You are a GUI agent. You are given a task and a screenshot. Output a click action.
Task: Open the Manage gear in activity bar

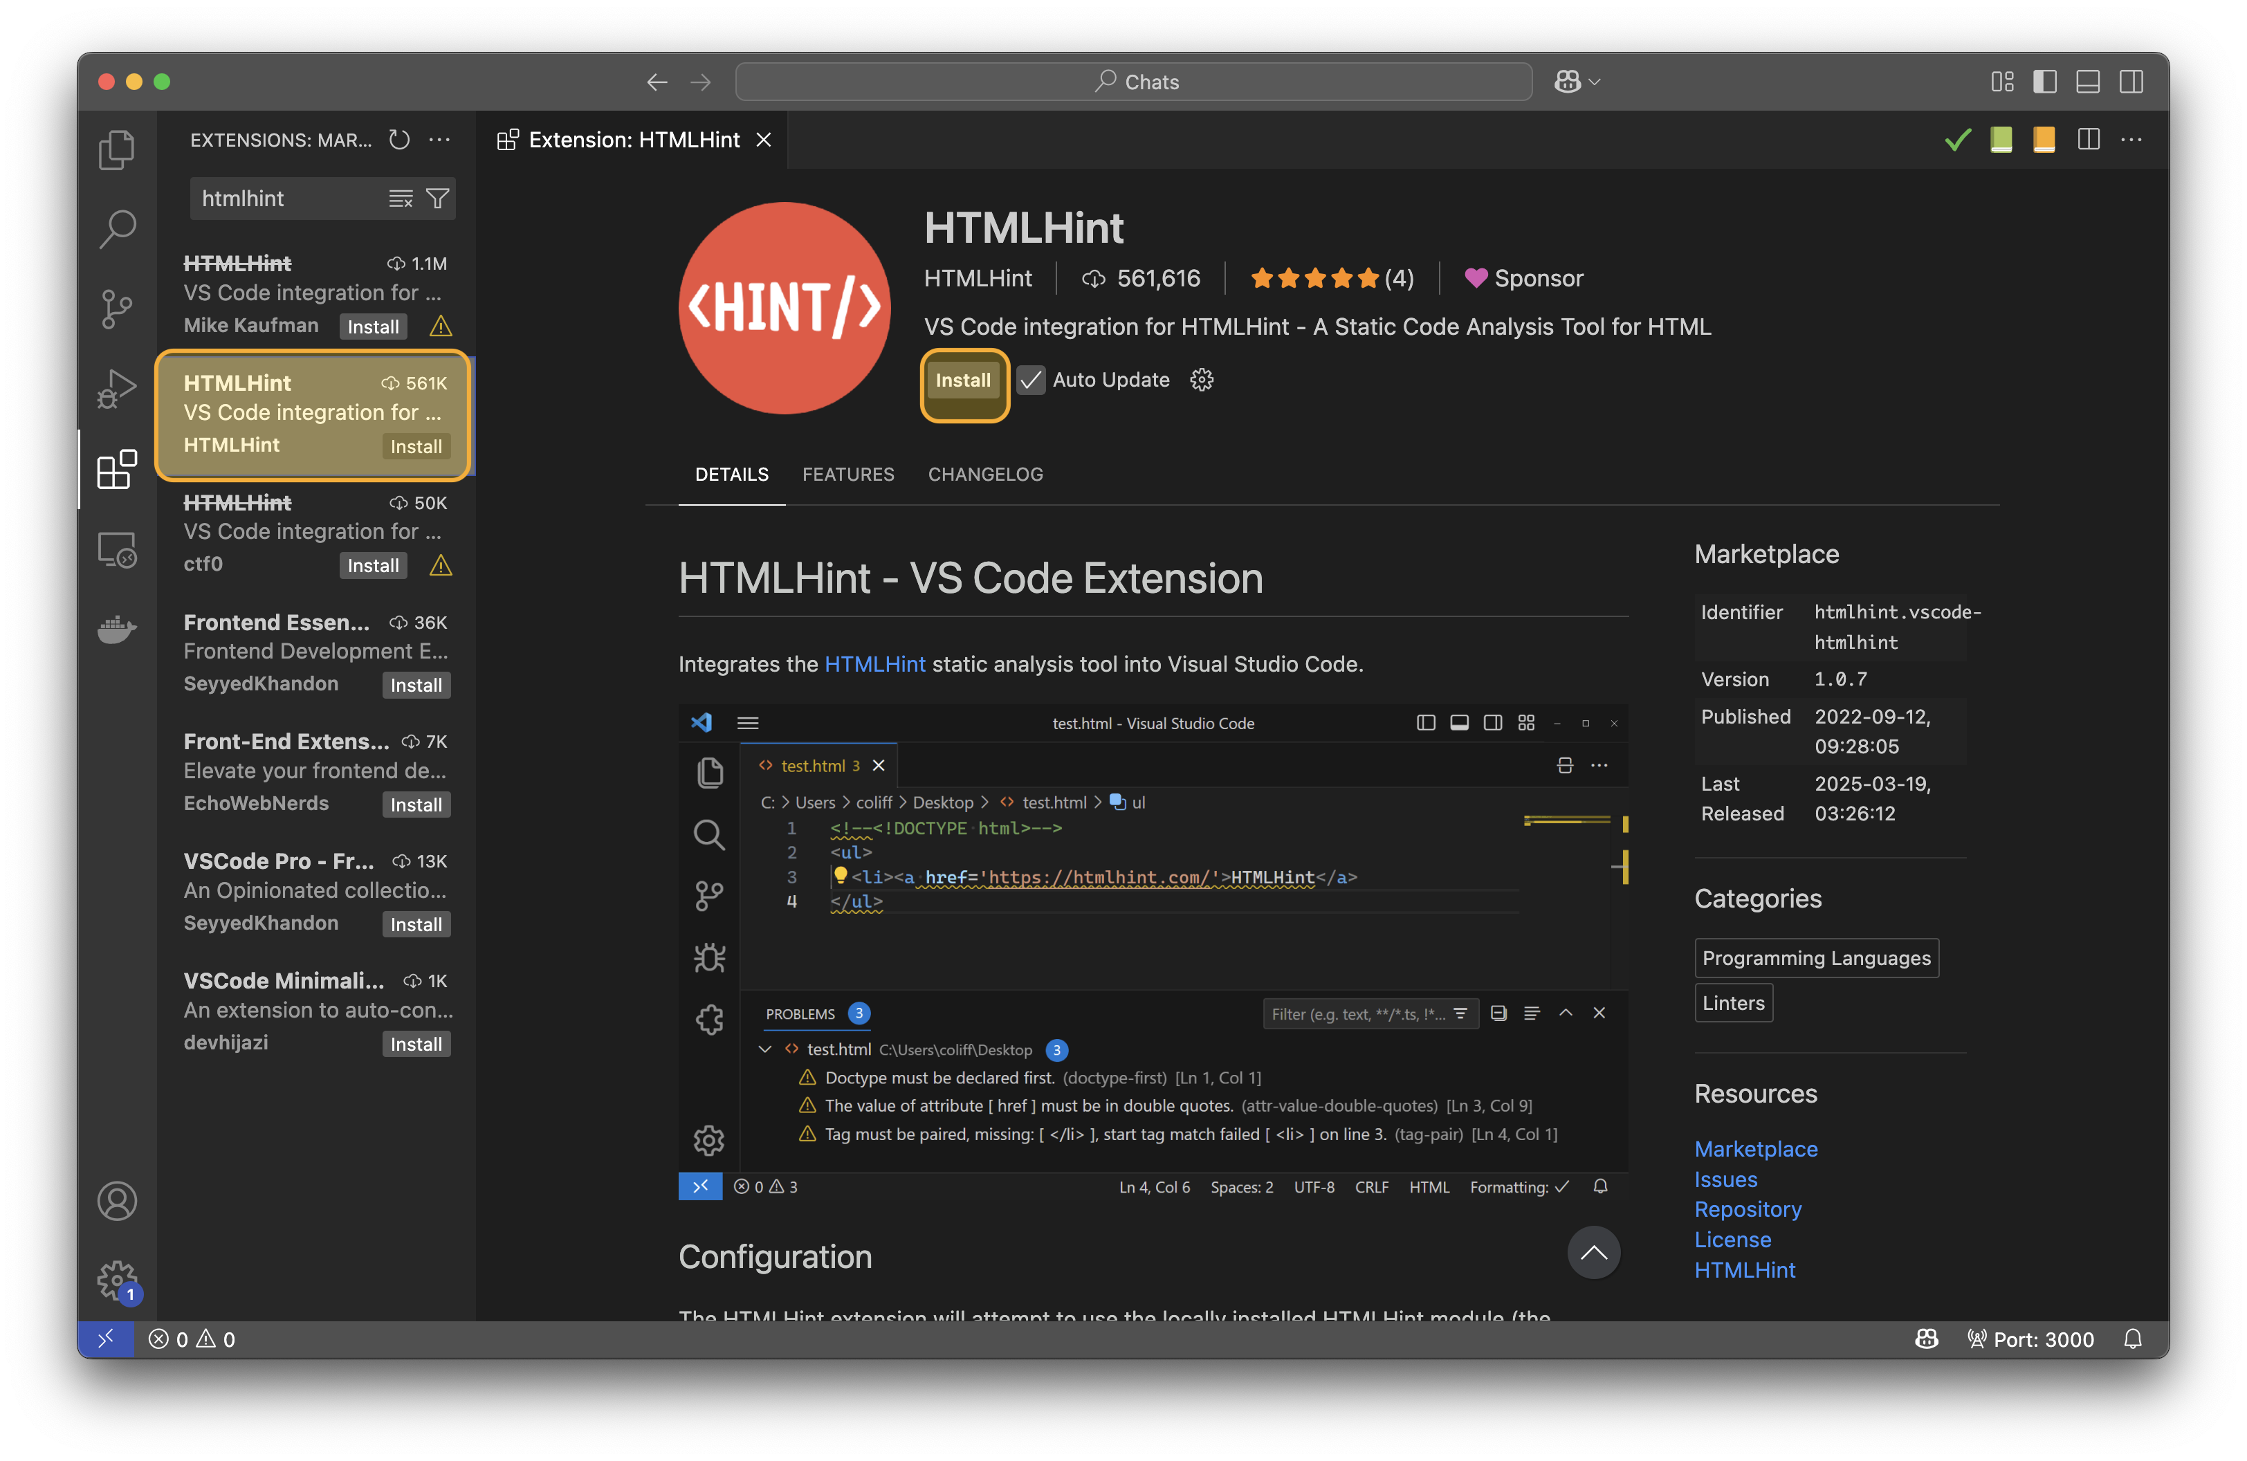tap(117, 1280)
